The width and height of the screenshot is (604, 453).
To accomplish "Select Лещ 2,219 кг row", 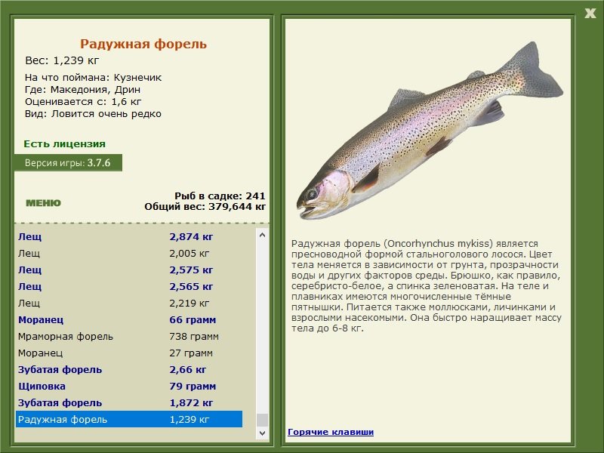I will point(129,304).
